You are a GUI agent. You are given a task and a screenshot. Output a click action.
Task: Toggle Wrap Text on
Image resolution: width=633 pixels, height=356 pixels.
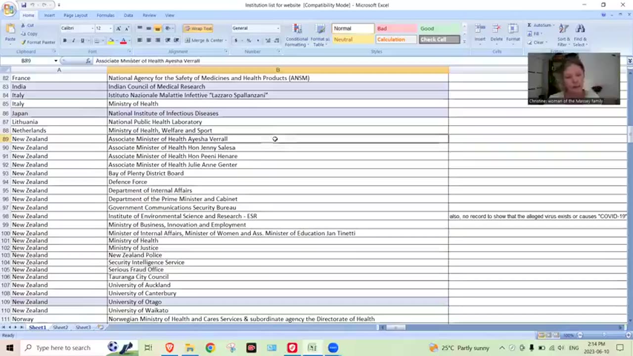(x=198, y=28)
